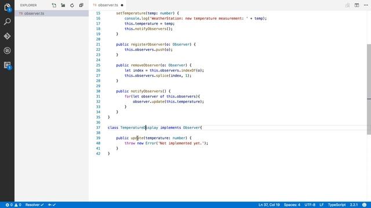Show errors count in status bar
This screenshot has width=371, height=208.
(x=9, y=205)
